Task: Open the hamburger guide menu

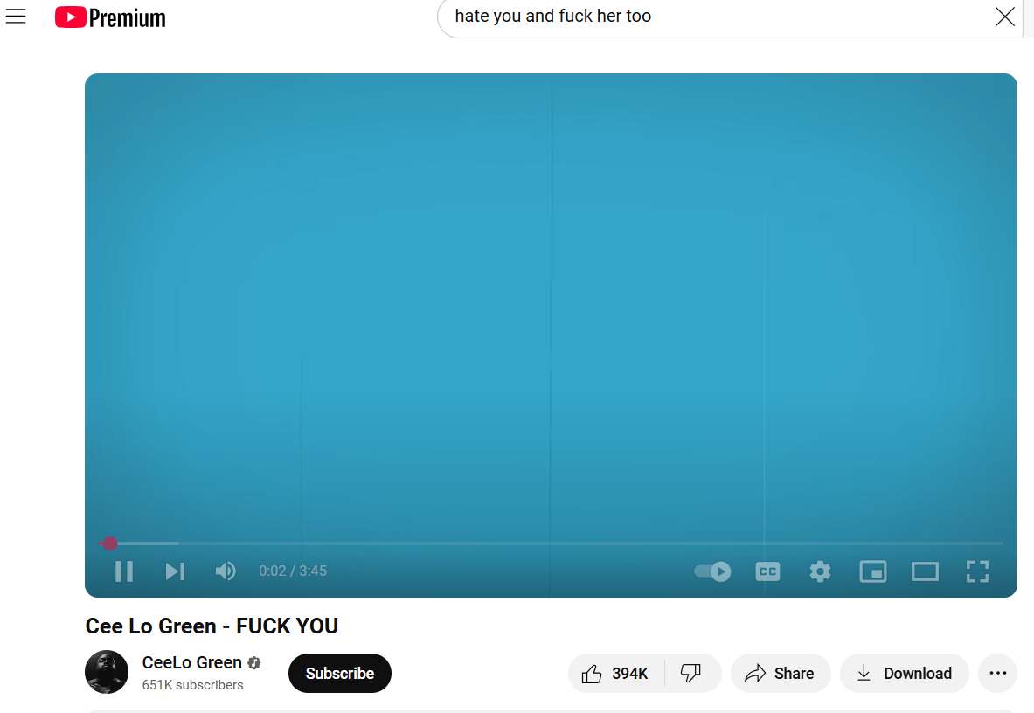Action: 16,17
